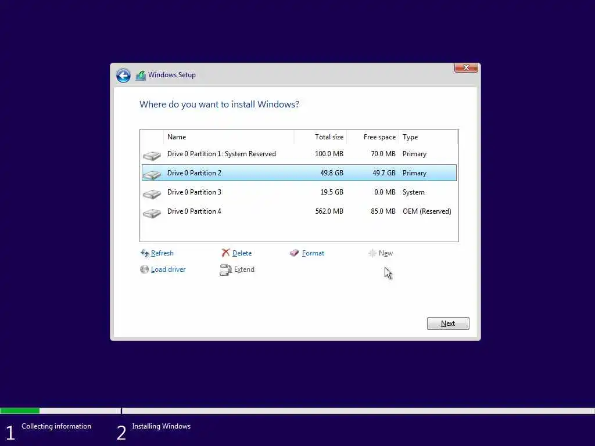
Task: Click drive icon for Partition 1 System Reserved
Action: point(152,156)
